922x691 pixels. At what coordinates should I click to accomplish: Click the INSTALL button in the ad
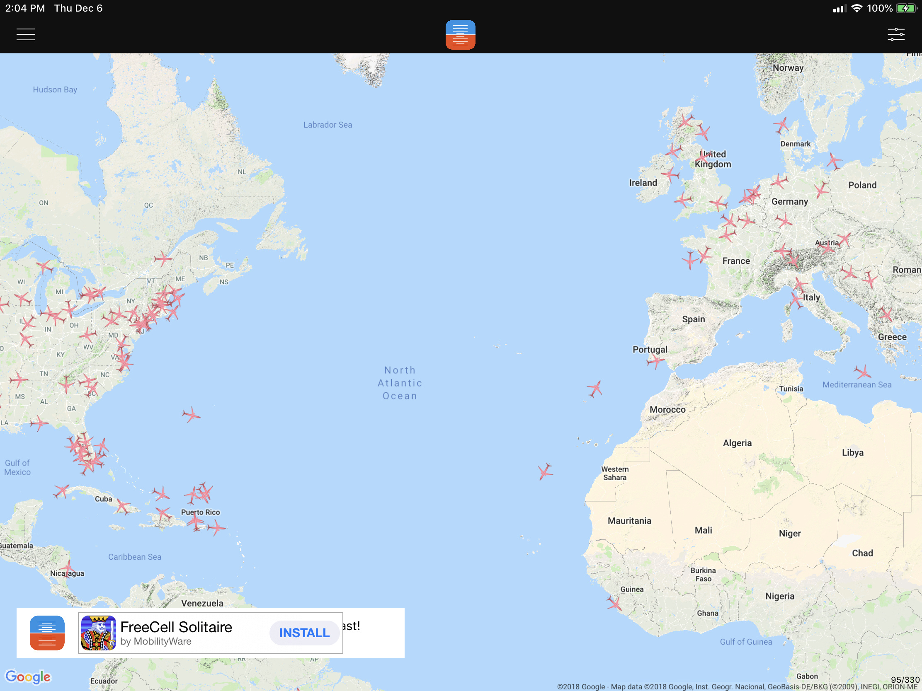(x=304, y=633)
